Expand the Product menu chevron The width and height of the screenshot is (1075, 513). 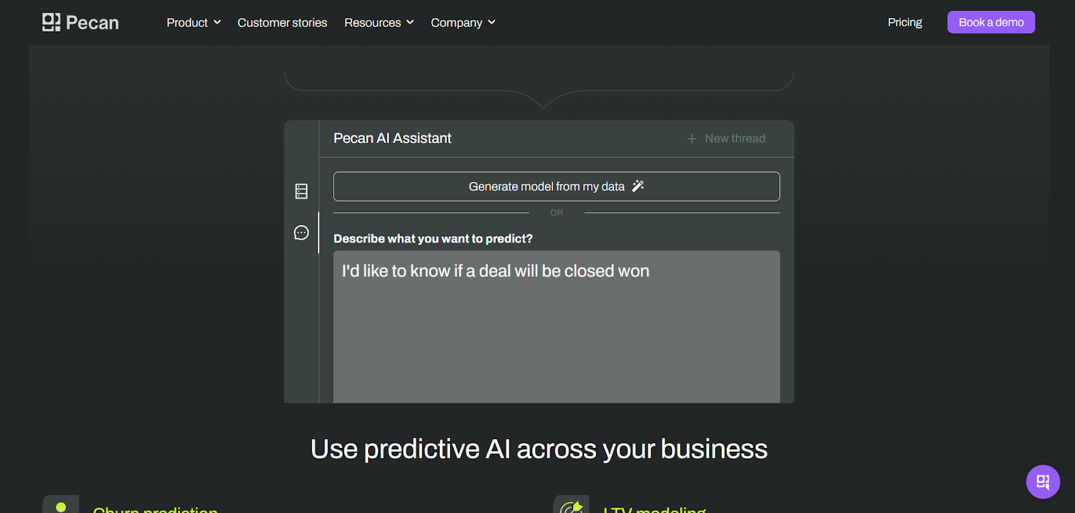pos(217,22)
